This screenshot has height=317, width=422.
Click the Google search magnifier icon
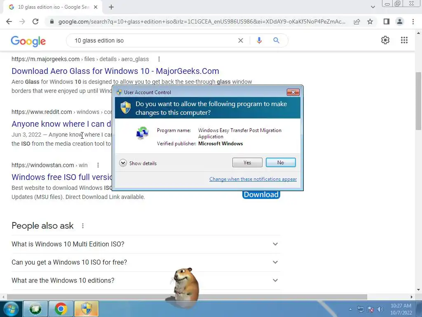[276, 40]
